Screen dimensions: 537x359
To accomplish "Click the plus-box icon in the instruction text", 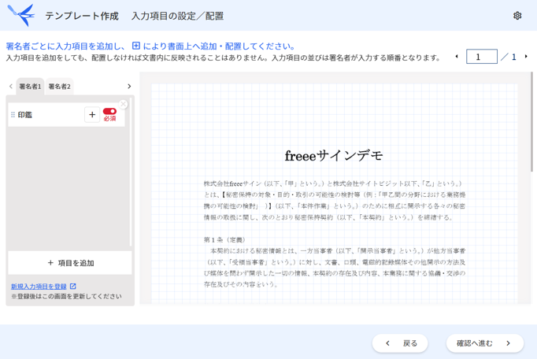I will click(136, 46).
